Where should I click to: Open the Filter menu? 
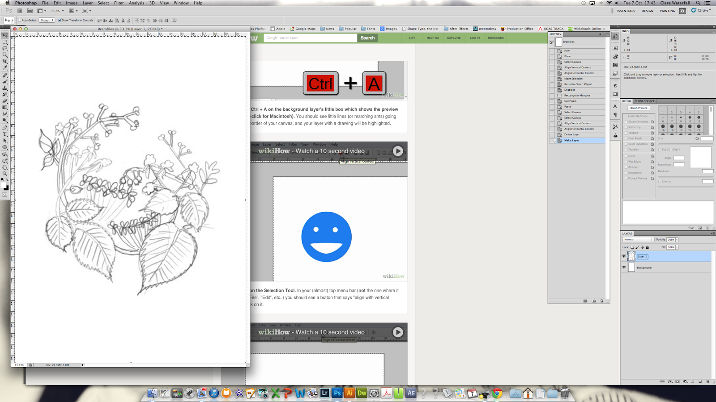[119, 3]
